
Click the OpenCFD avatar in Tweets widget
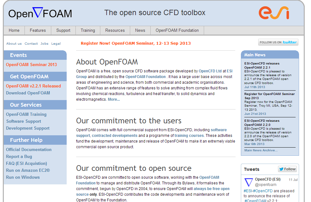pyautogui.click(x=248, y=182)
